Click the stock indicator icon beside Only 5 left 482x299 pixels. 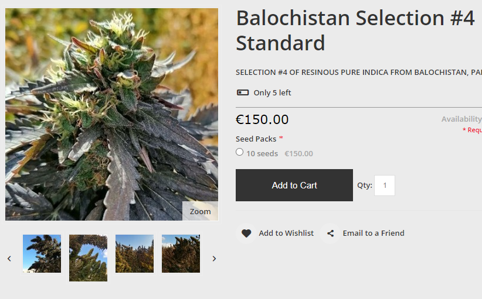tap(242, 92)
